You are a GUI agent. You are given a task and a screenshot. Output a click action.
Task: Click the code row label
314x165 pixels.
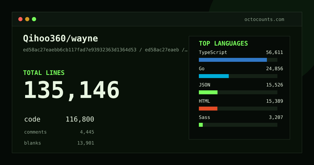click(32, 119)
